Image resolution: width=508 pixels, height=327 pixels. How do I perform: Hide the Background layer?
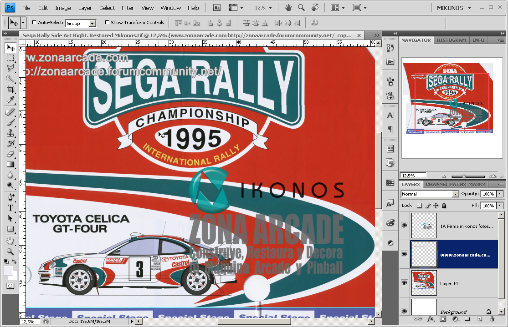(404, 311)
